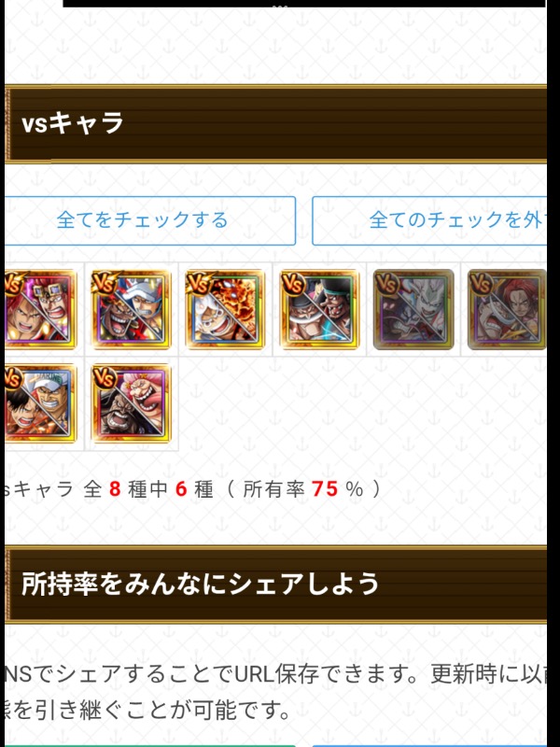
Task: Tap the blue share button at bottom
Action: (x=429, y=745)
